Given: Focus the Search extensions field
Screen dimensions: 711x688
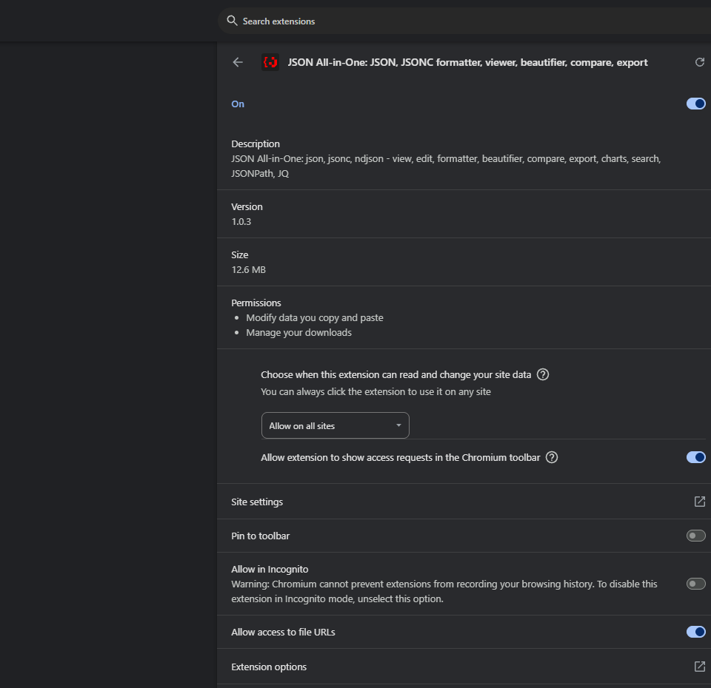Looking at the screenshot, I should (x=464, y=21).
